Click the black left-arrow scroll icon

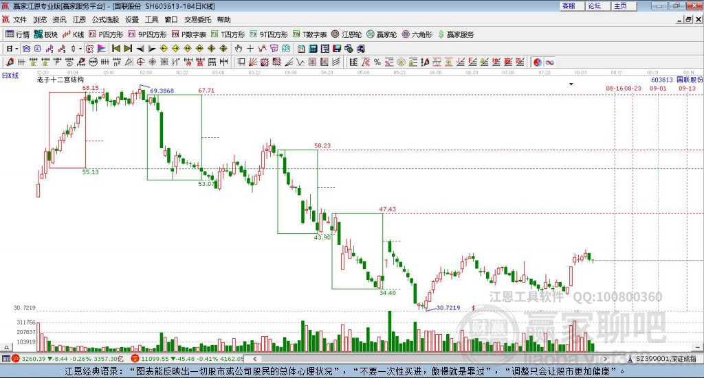point(140,49)
